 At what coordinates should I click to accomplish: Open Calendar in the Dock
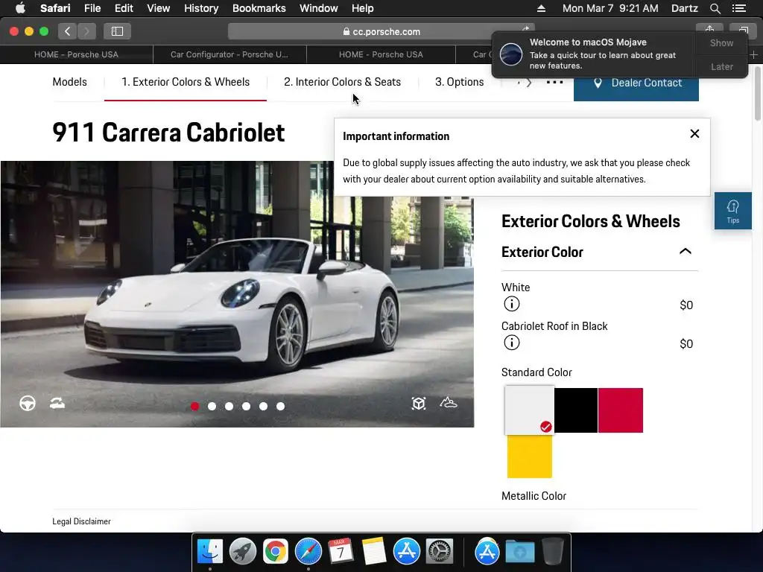pos(341,551)
